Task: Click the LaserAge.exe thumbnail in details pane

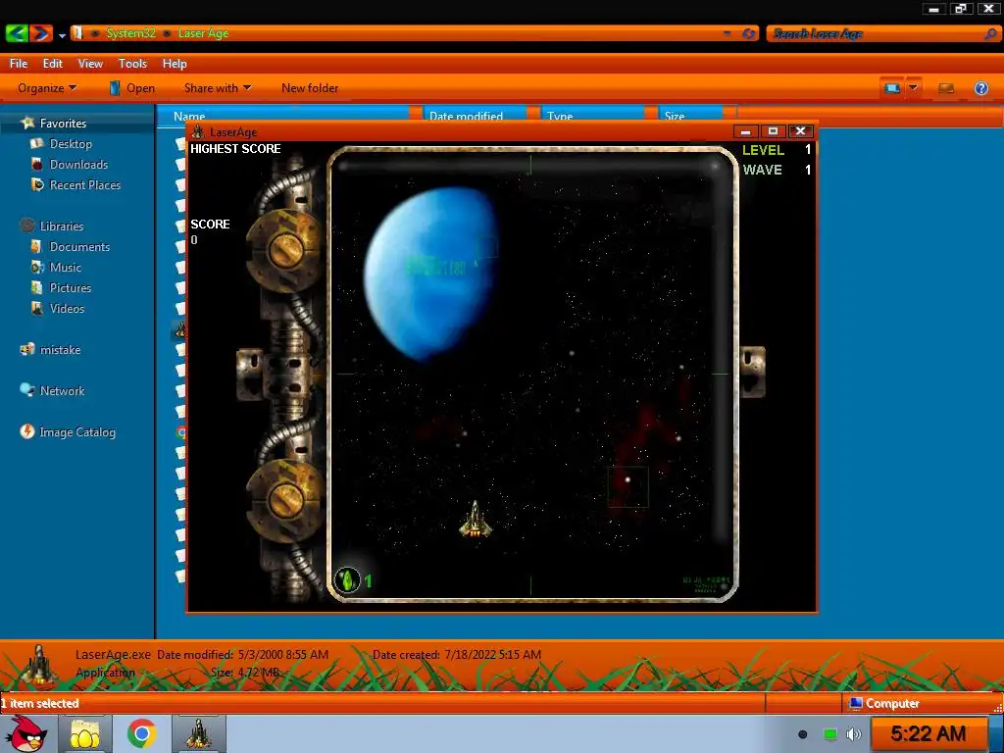Action: [39, 666]
